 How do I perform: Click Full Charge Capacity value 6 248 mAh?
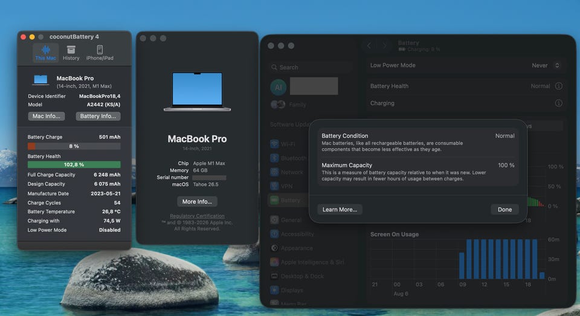coord(107,175)
